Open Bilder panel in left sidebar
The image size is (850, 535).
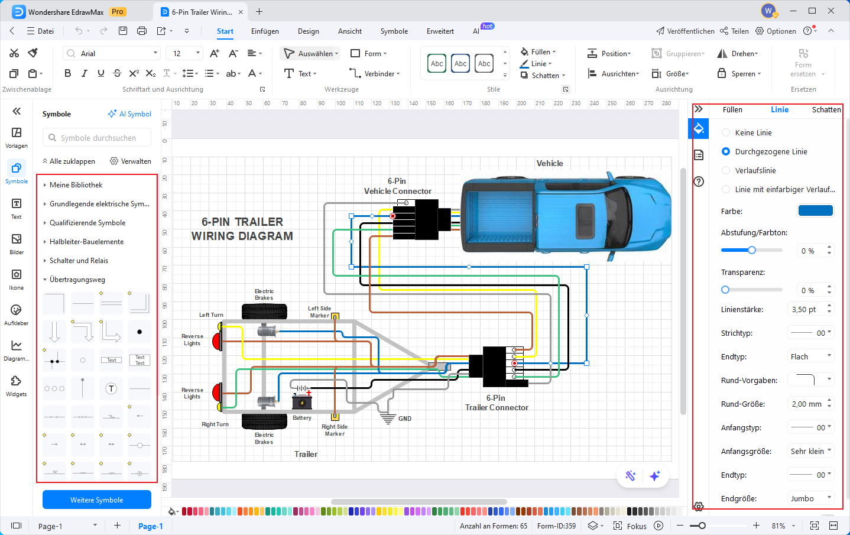pos(17,244)
